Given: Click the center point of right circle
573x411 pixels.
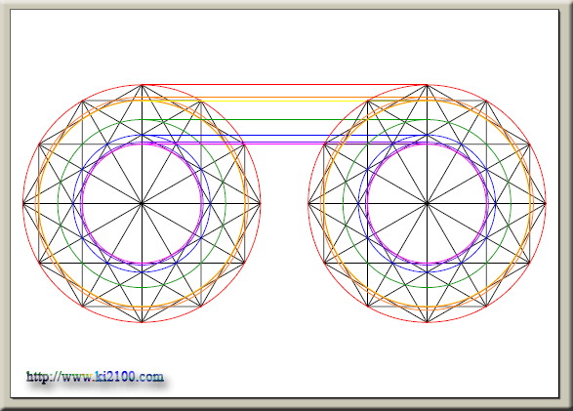Looking at the screenshot, I should coord(427,203).
